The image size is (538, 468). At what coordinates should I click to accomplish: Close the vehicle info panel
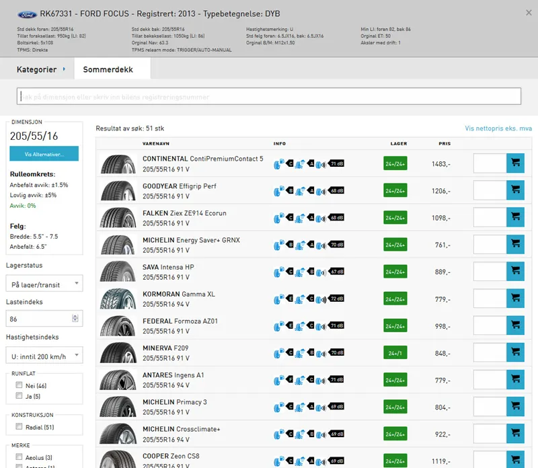tap(529, 13)
